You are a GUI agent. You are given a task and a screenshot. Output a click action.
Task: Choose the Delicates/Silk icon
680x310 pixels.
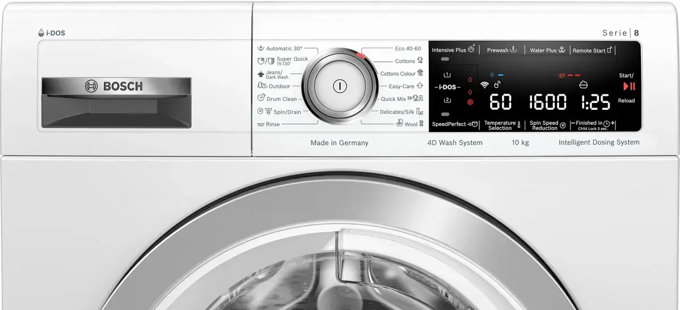419,112
